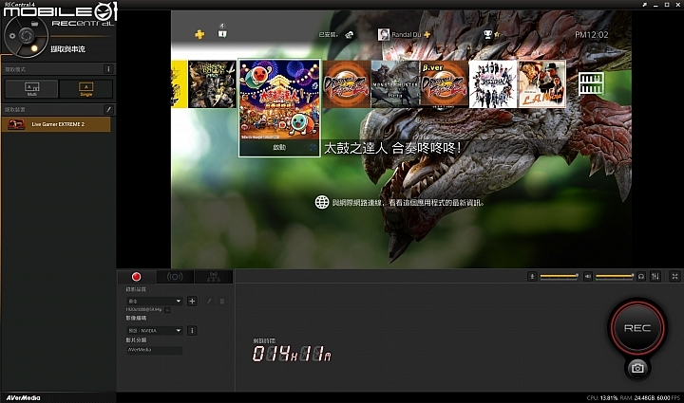Delete the recording quality profile trash icon

(222, 302)
